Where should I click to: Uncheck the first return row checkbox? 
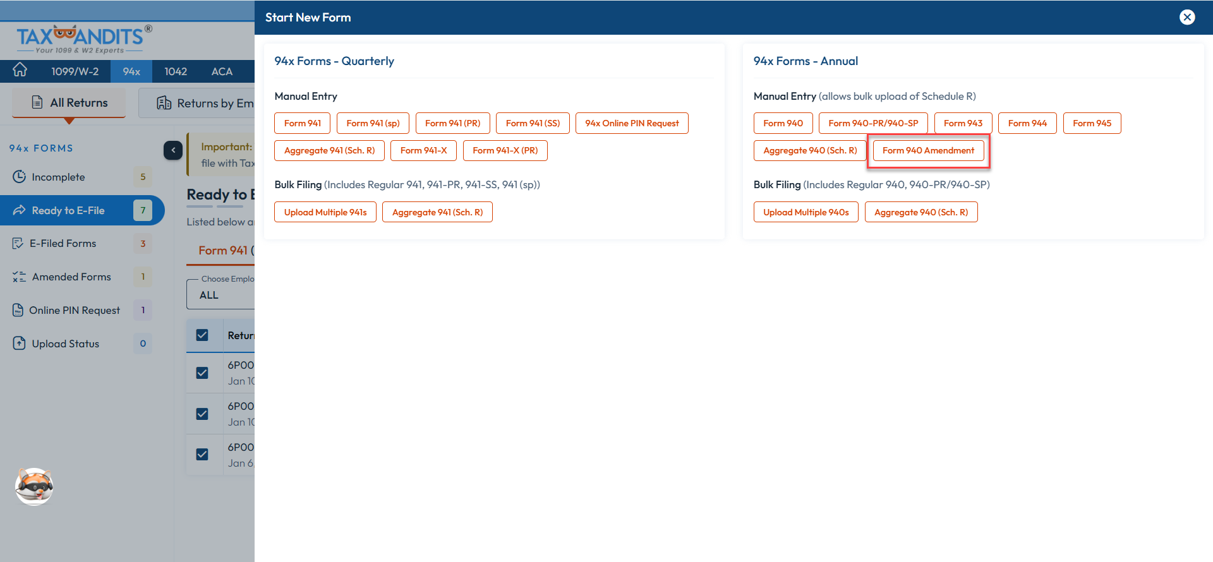202,373
